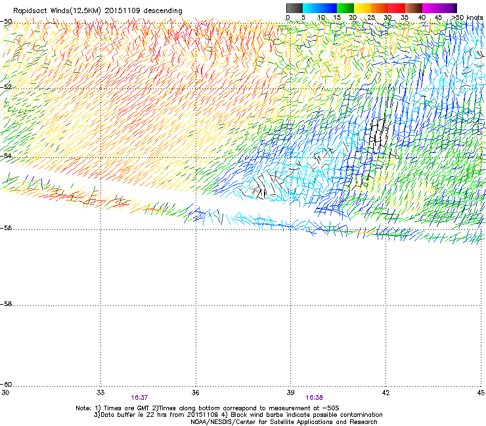Click the '>50 knots' legend label

pyautogui.click(x=467, y=18)
